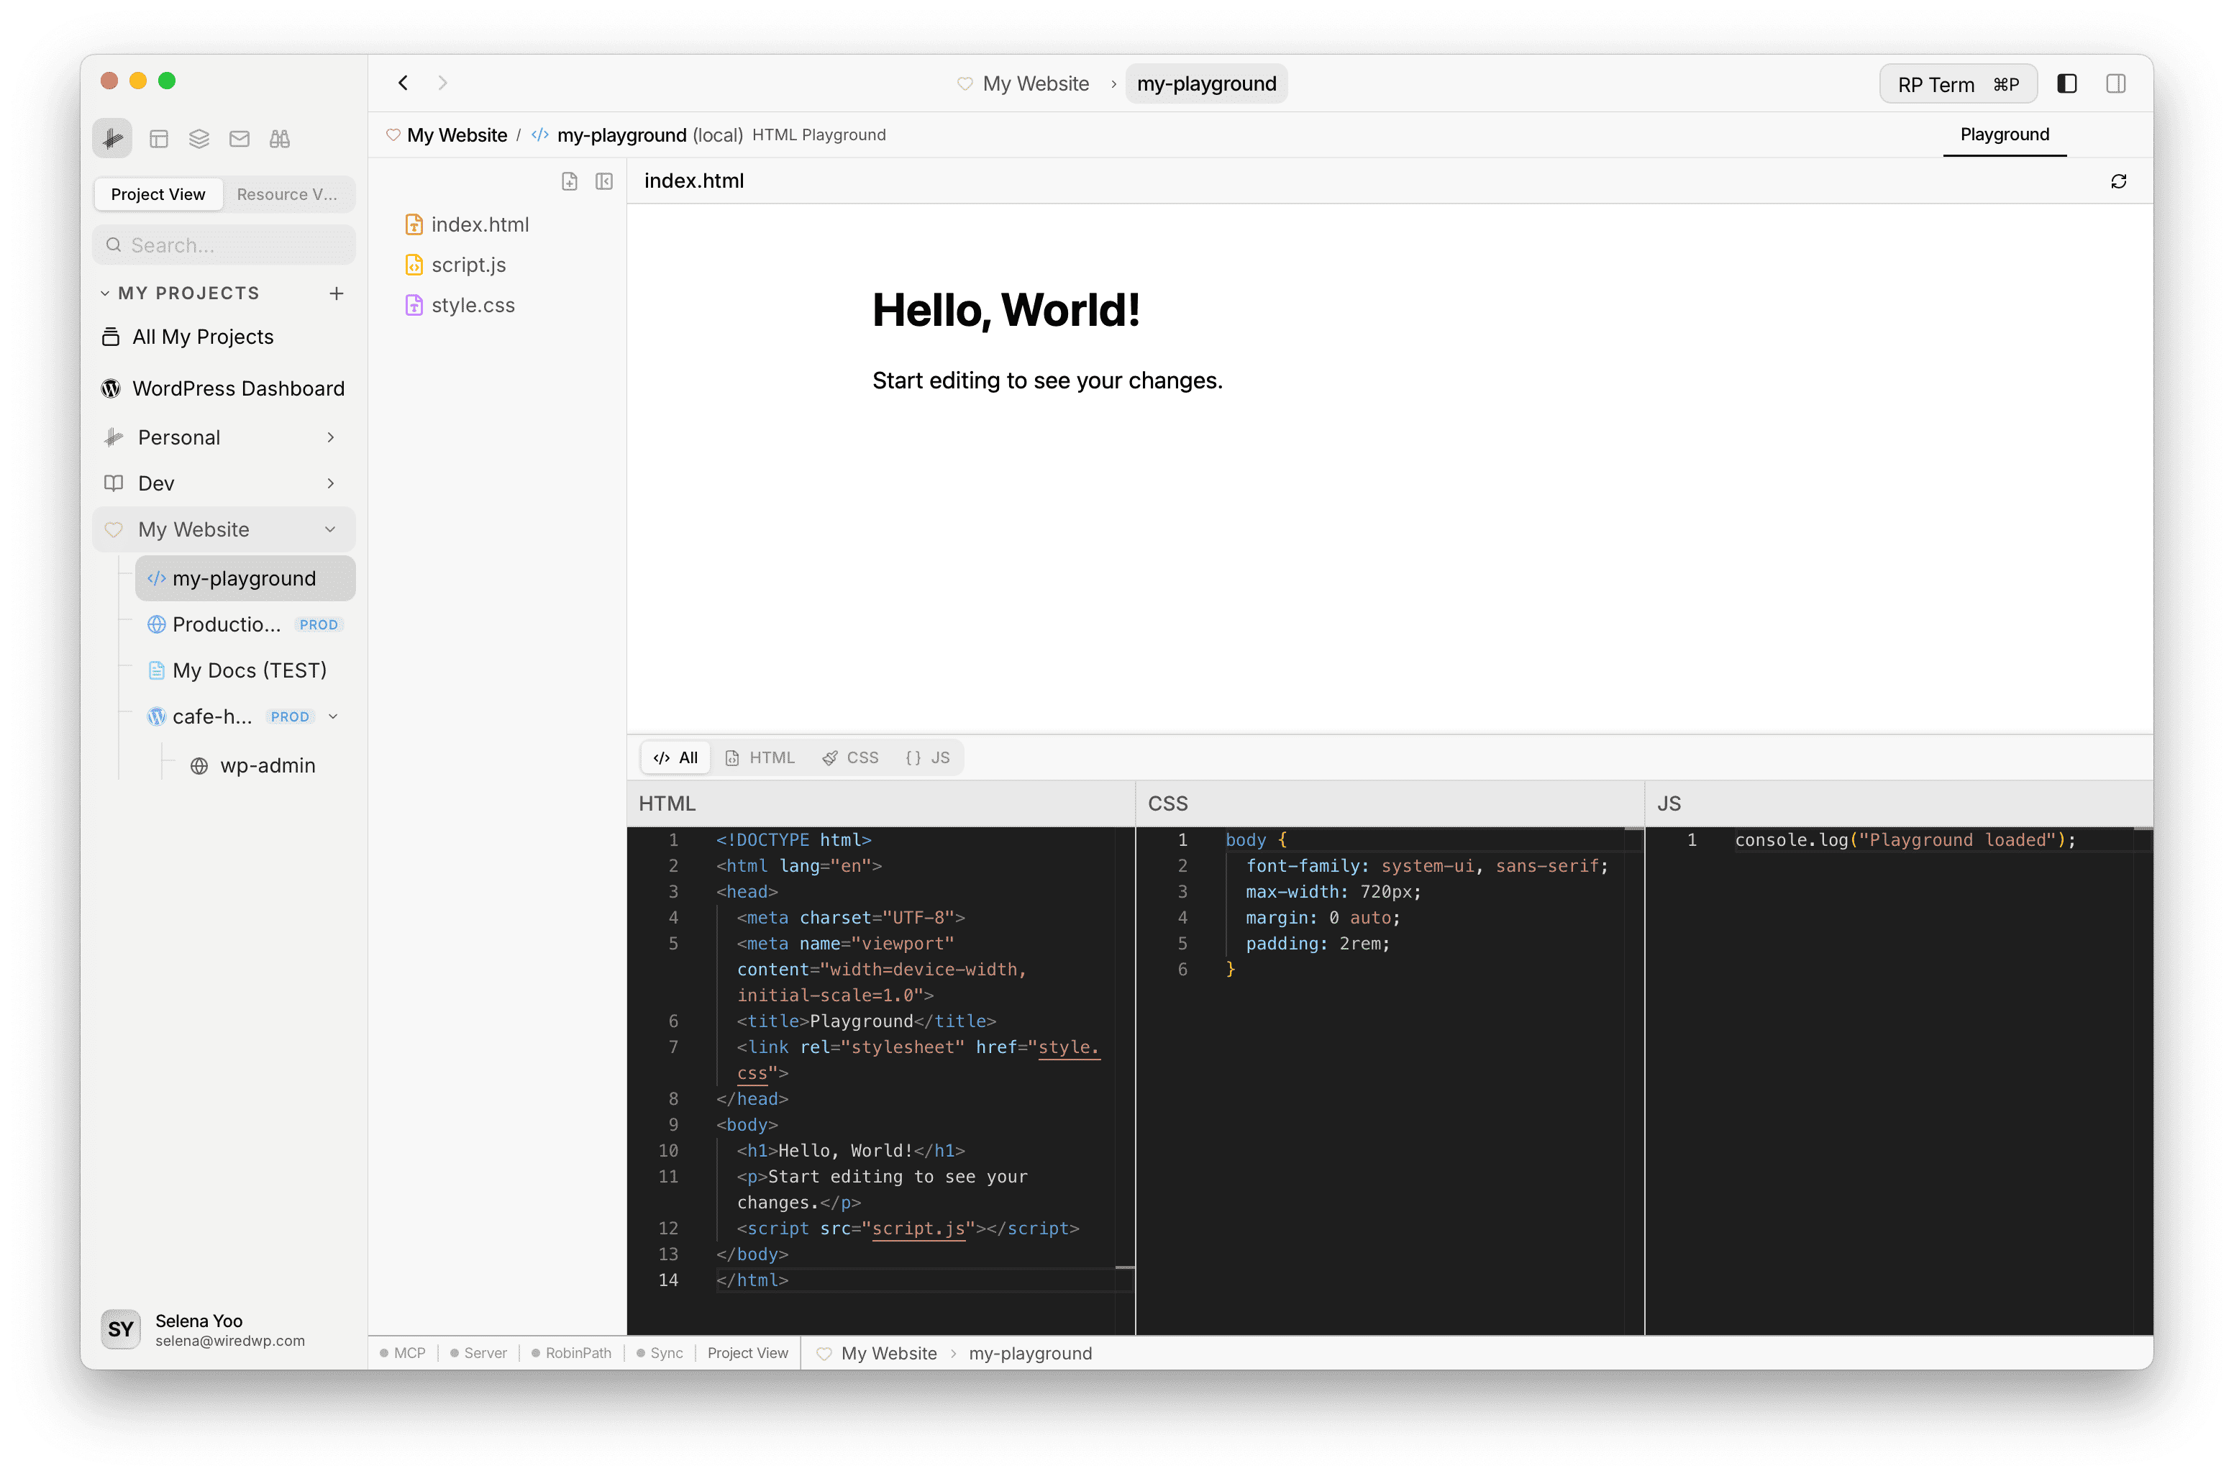2234x1476 pixels.
Task: Select My Docs (TEST) item
Action: pyautogui.click(x=250, y=670)
